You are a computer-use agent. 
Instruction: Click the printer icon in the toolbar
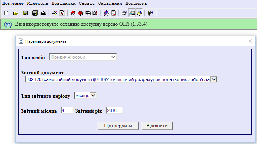[43, 13]
